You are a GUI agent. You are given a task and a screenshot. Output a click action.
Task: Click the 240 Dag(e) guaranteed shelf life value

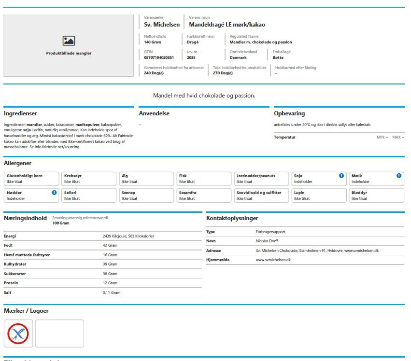coord(154,73)
